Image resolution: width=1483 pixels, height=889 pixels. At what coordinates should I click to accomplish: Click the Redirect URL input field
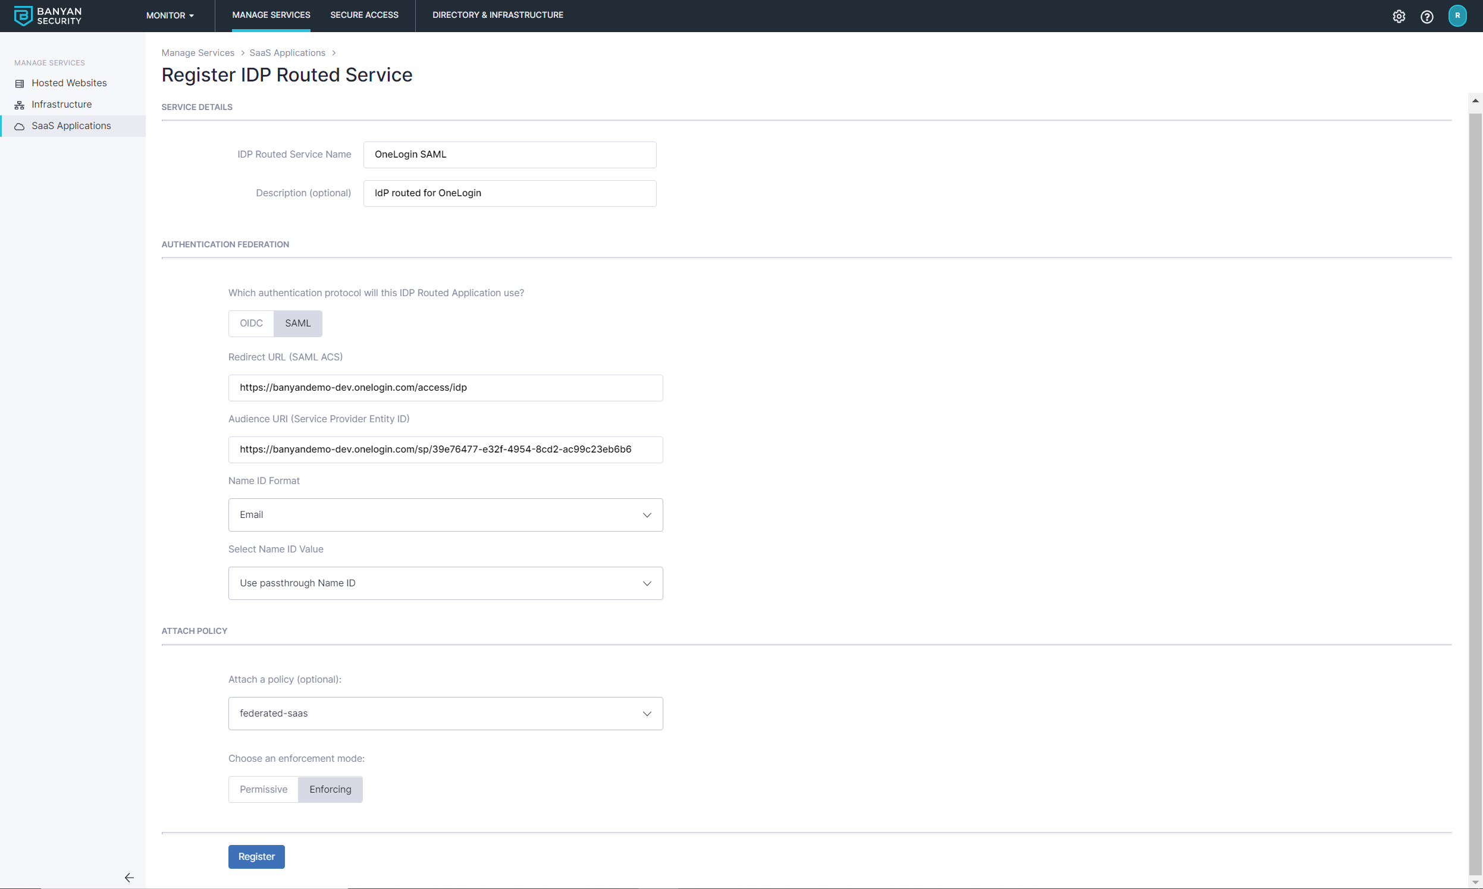coord(445,388)
